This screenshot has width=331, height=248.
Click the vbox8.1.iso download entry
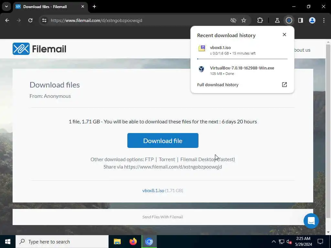pos(242,50)
